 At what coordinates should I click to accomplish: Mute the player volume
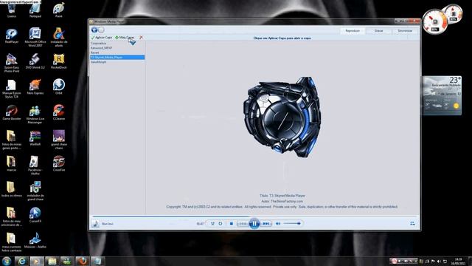[278, 223]
